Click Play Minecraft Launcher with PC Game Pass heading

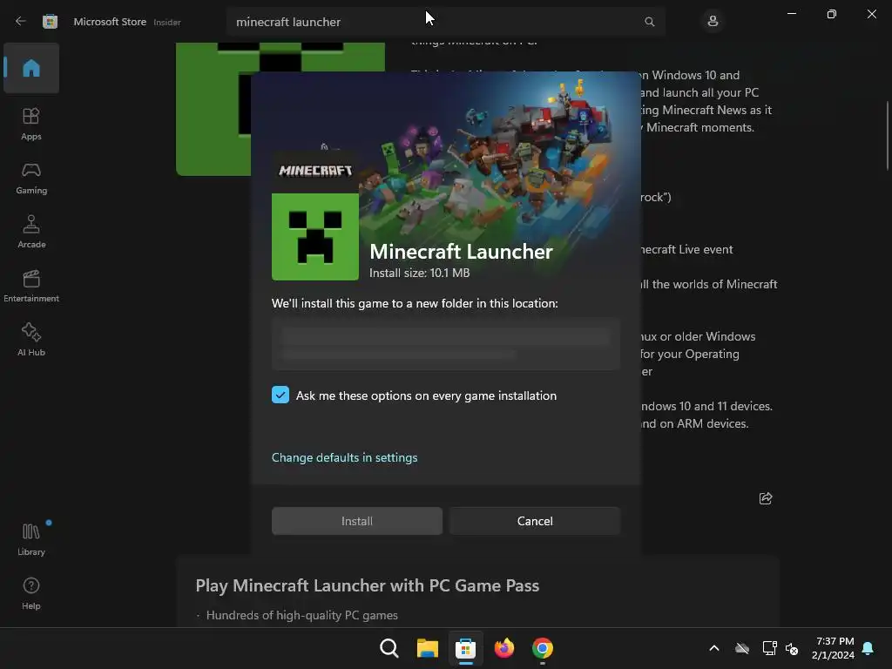click(x=368, y=585)
